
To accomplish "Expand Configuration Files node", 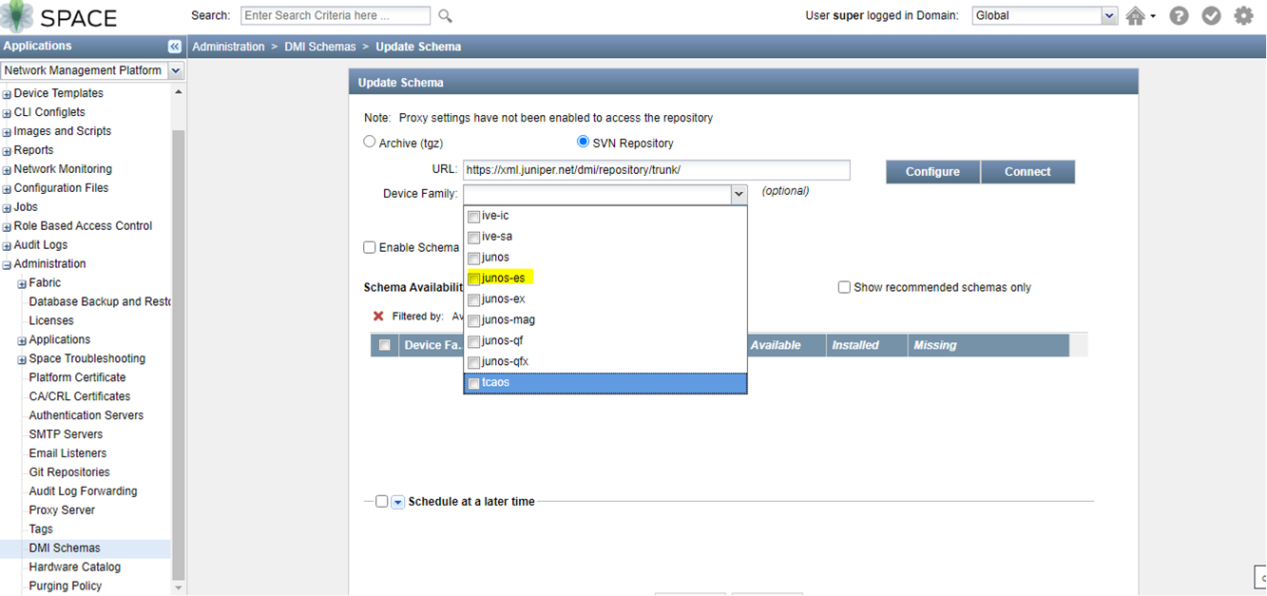I will point(7,189).
